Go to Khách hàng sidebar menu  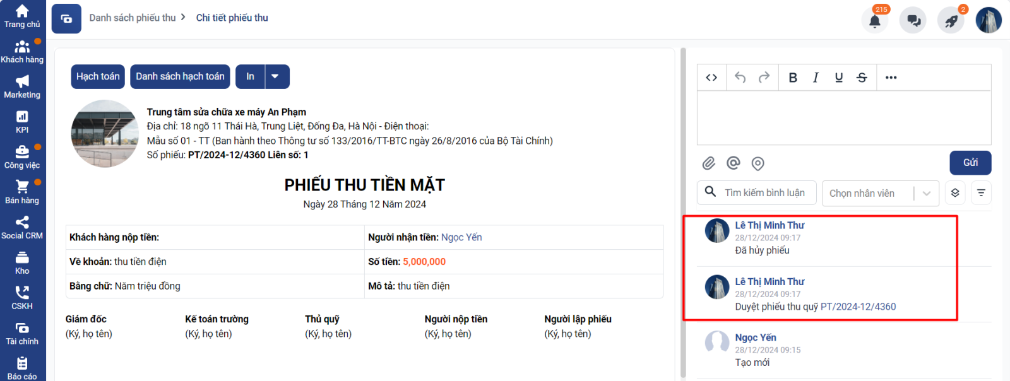(22, 52)
